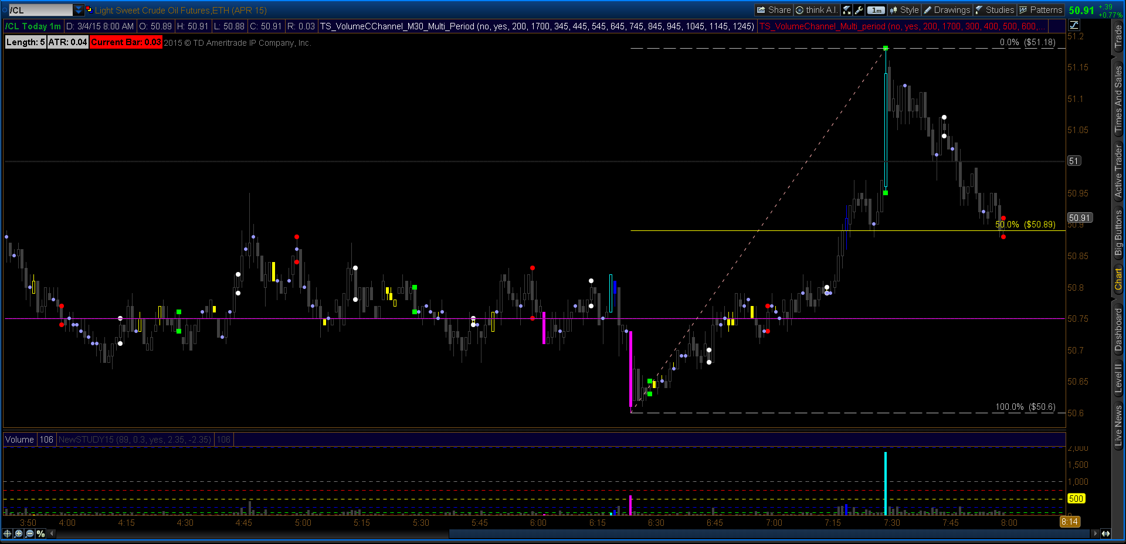1126x544 pixels.
Task: Open the Drawings menu
Action: click(x=947, y=10)
